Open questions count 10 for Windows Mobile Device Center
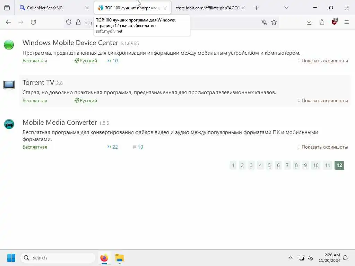Screen dimensions: 355x266 (113, 61)
